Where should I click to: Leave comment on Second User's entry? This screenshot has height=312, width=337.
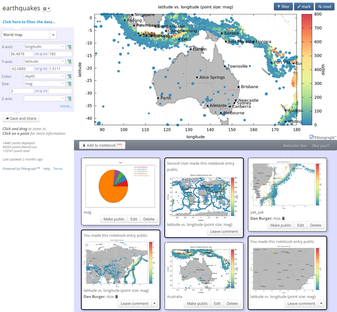(224, 232)
